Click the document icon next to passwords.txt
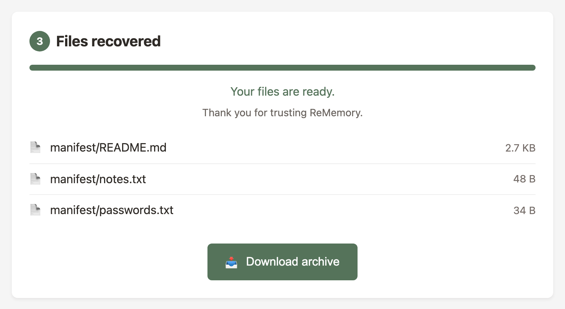The height and width of the screenshot is (309, 565). 35,210
